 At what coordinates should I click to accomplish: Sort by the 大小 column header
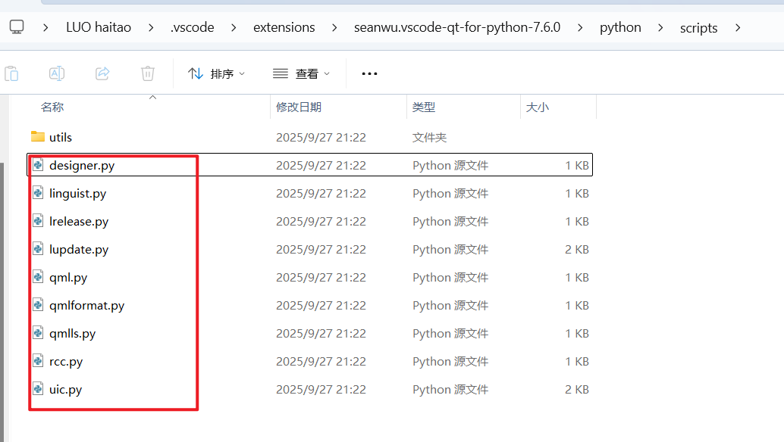pyautogui.click(x=538, y=107)
